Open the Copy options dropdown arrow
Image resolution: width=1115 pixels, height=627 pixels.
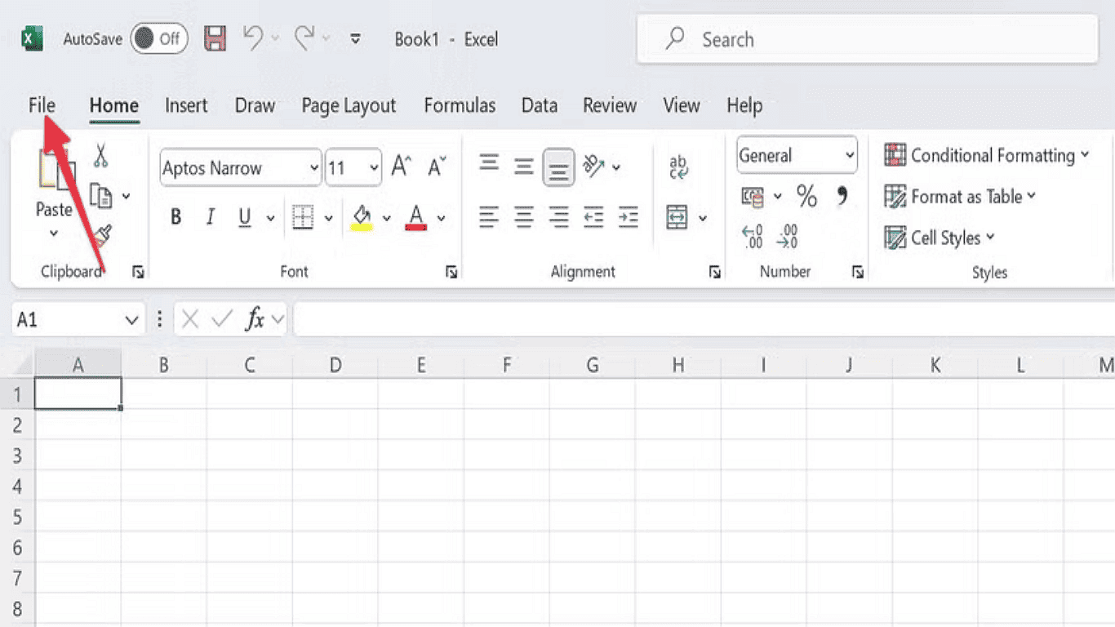126,196
